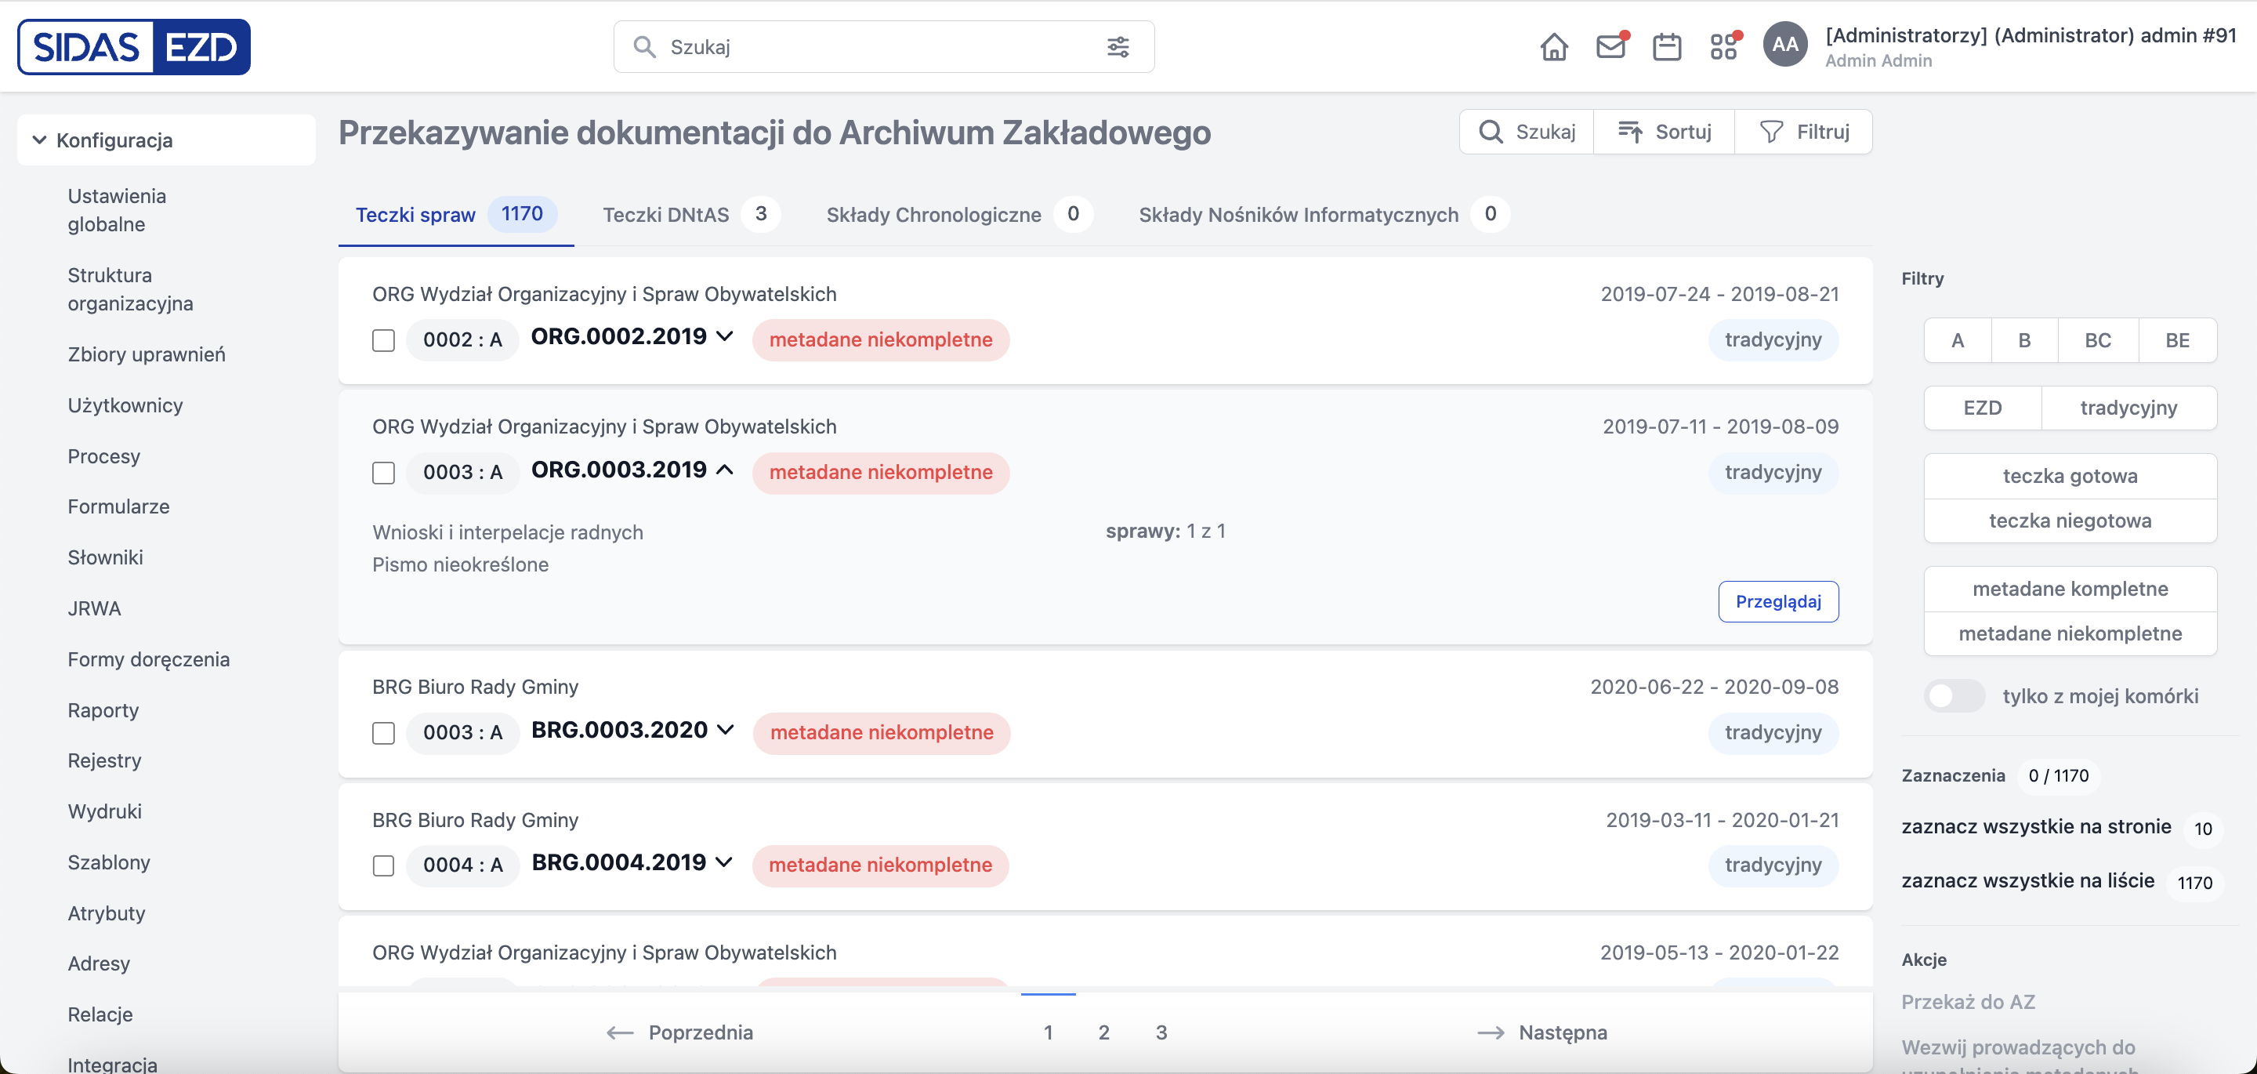Filter by metadane kompletne
The image size is (2257, 1074).
pos(2070,590)
